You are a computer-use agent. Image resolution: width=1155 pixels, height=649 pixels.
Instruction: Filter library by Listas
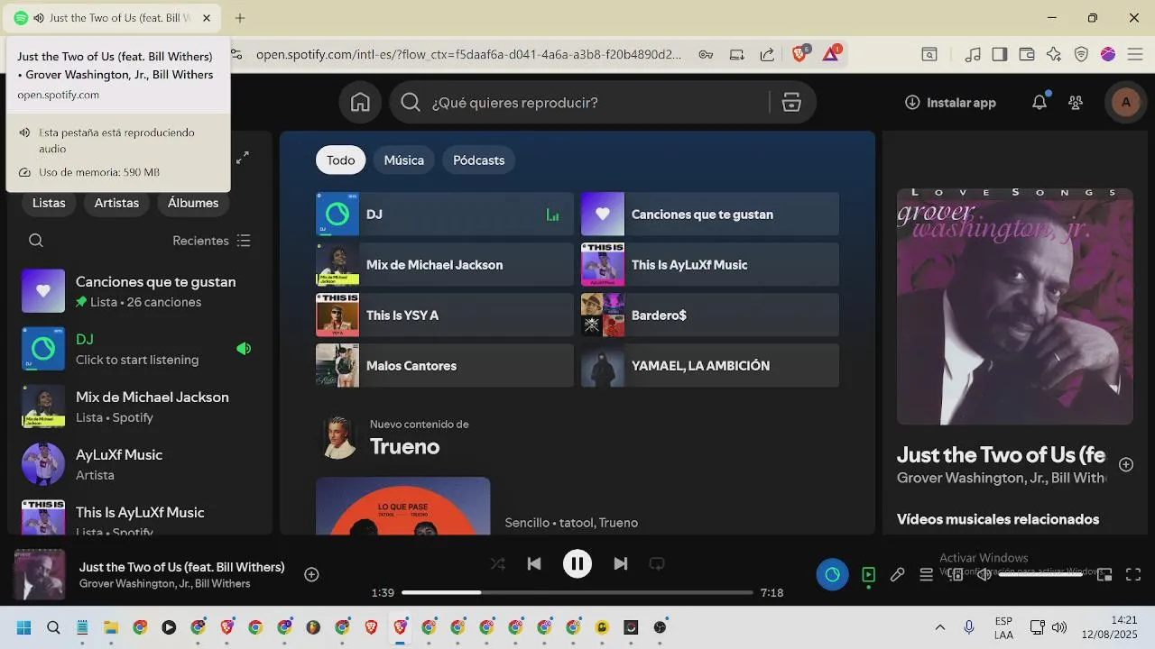pos(49,203)
